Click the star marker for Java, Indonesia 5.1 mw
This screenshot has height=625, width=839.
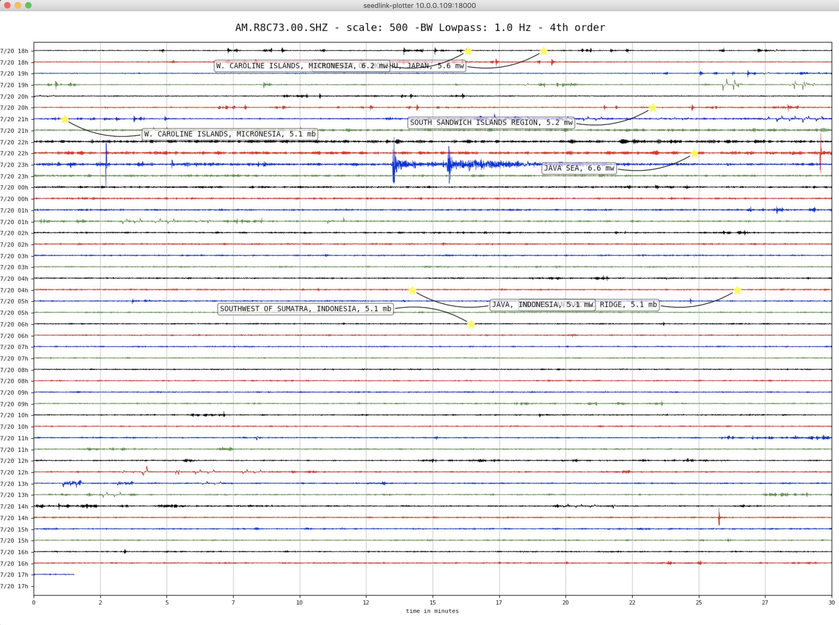tap(412, 290)
